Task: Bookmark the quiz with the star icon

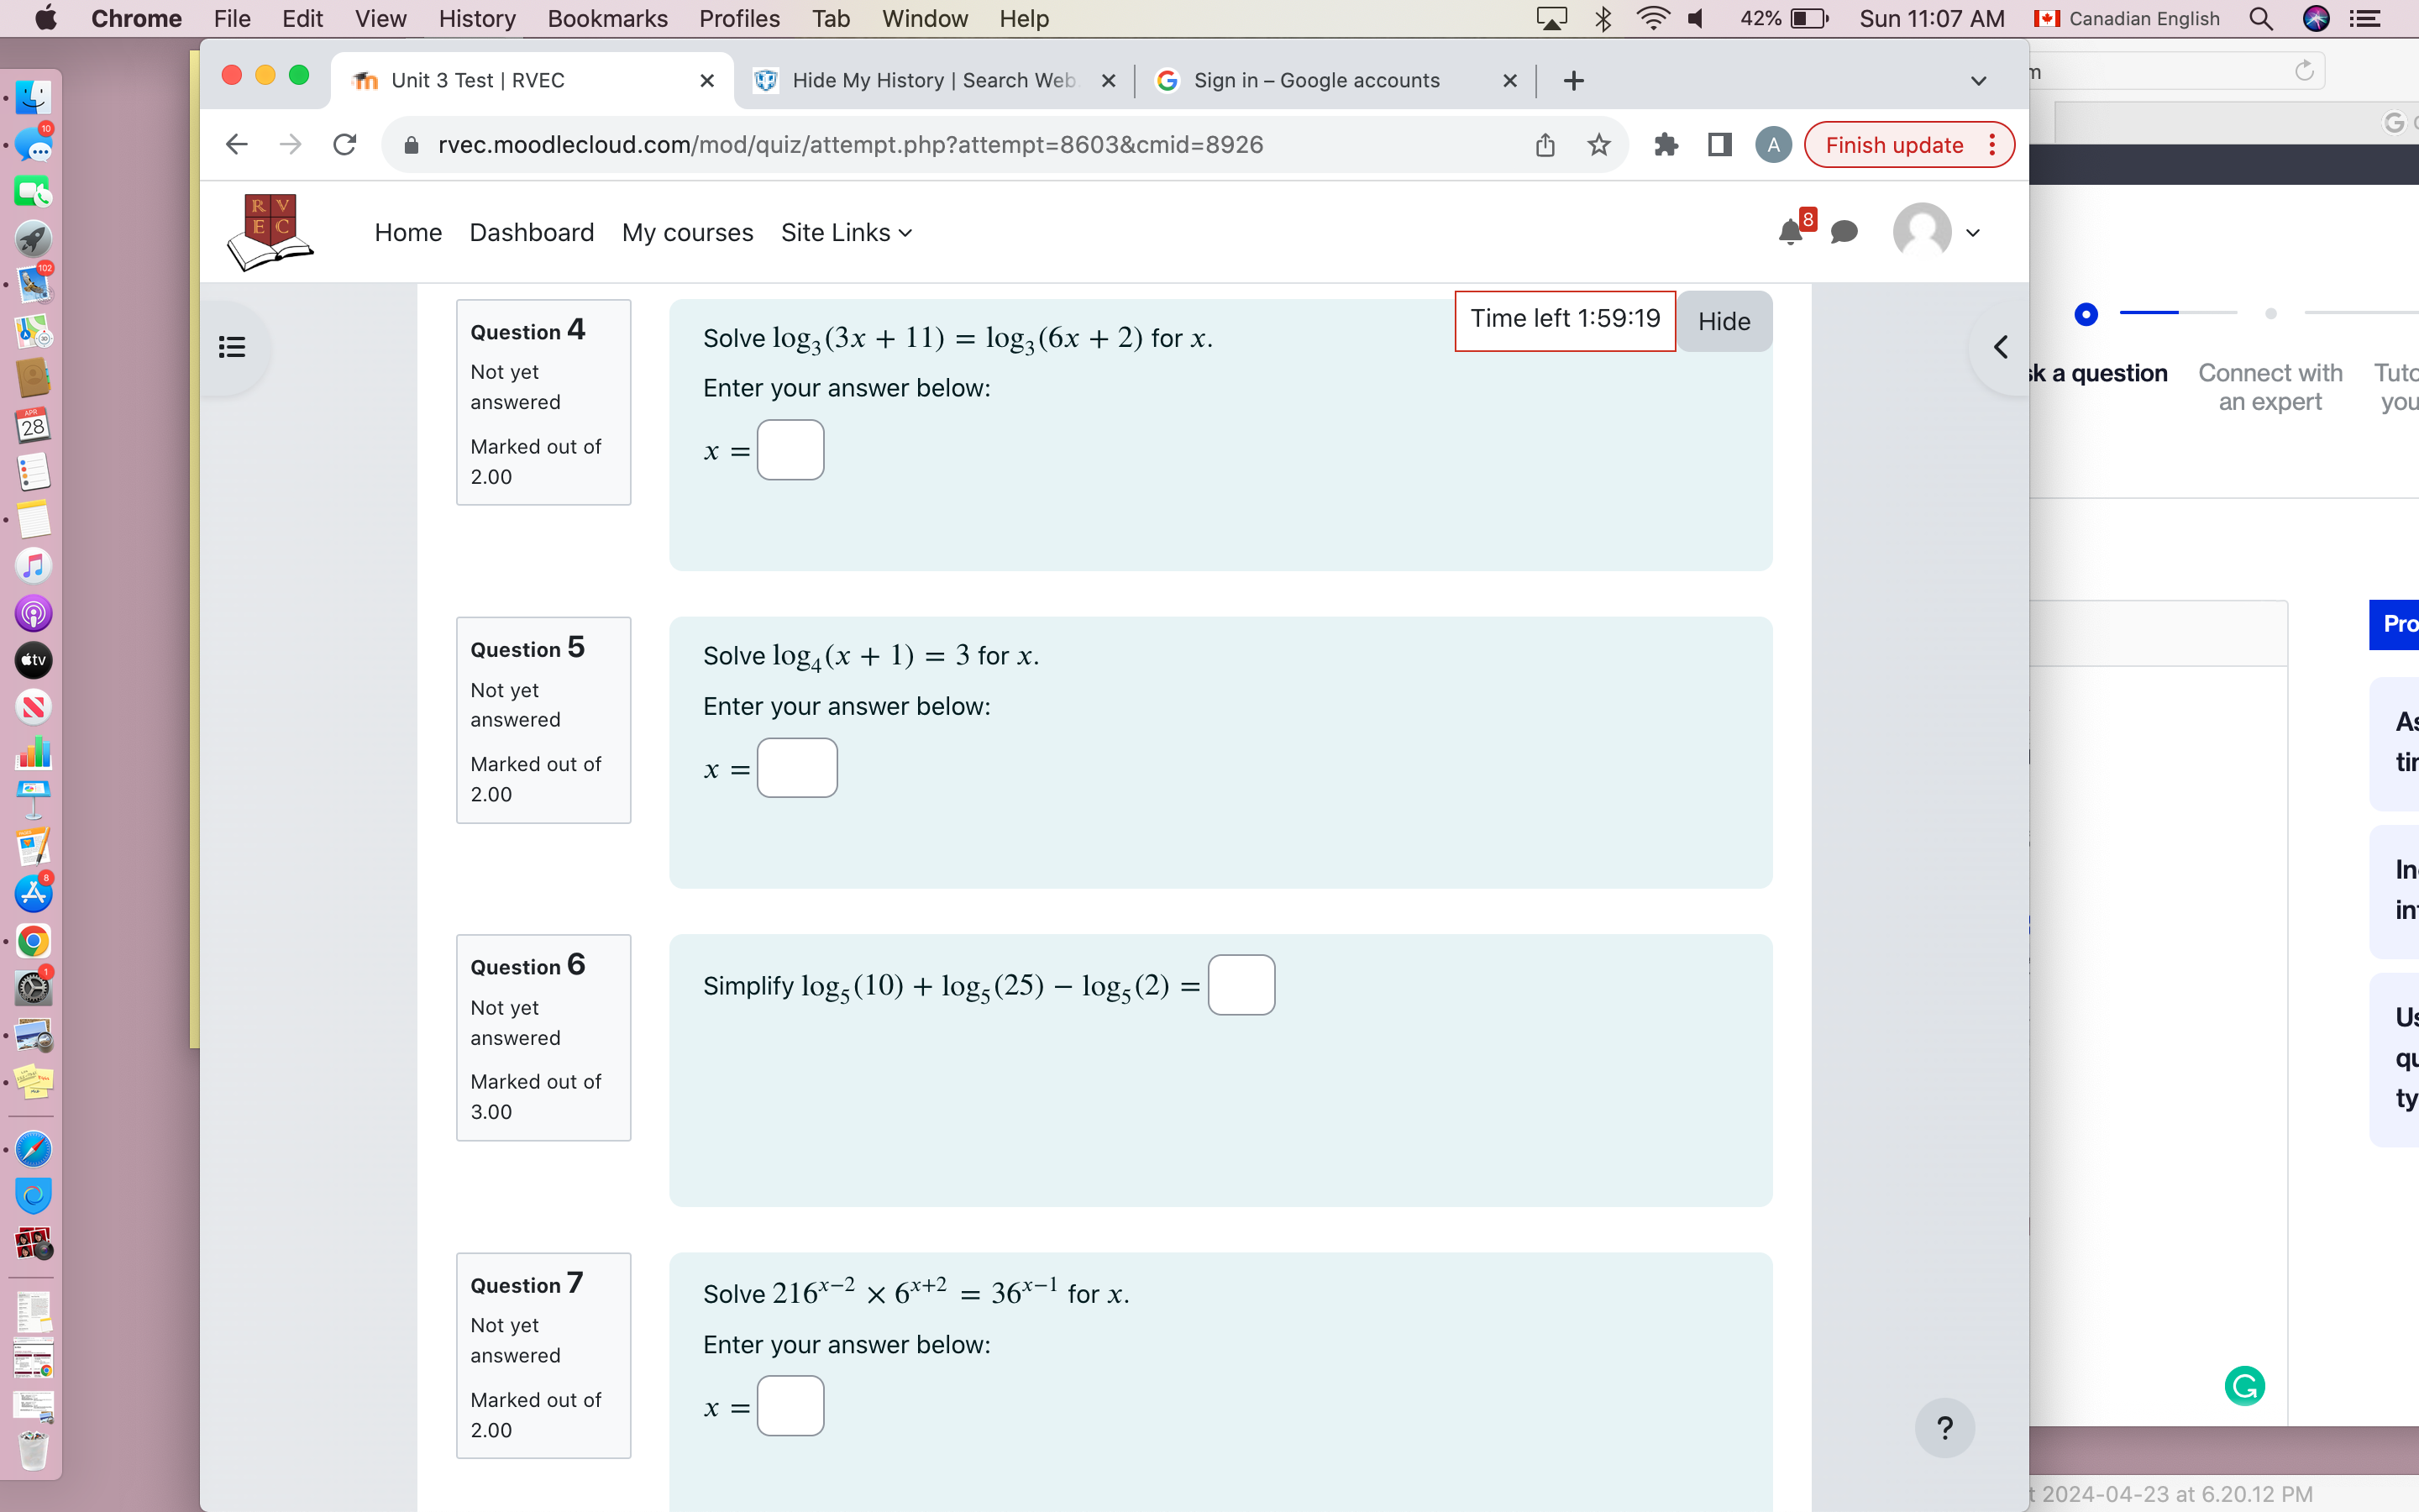Action: (x=1598, y=144)
